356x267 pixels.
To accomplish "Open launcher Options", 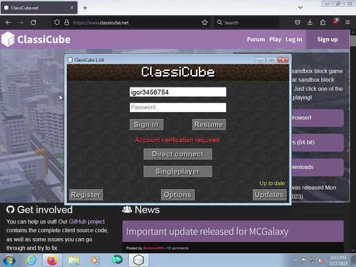I will click(178, 195).
